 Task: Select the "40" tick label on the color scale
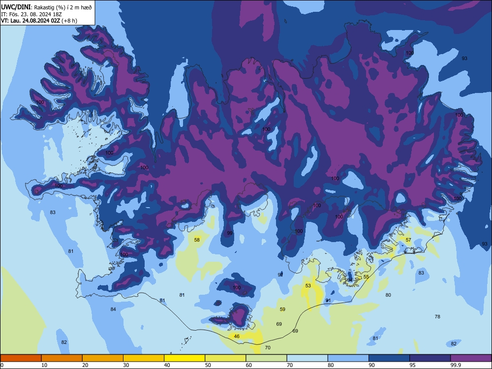[x=167, y=365]
